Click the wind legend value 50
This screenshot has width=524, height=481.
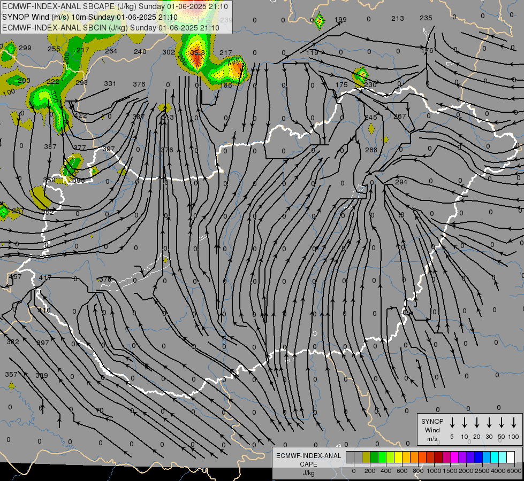pyautogui.click(x=502, y=437)
